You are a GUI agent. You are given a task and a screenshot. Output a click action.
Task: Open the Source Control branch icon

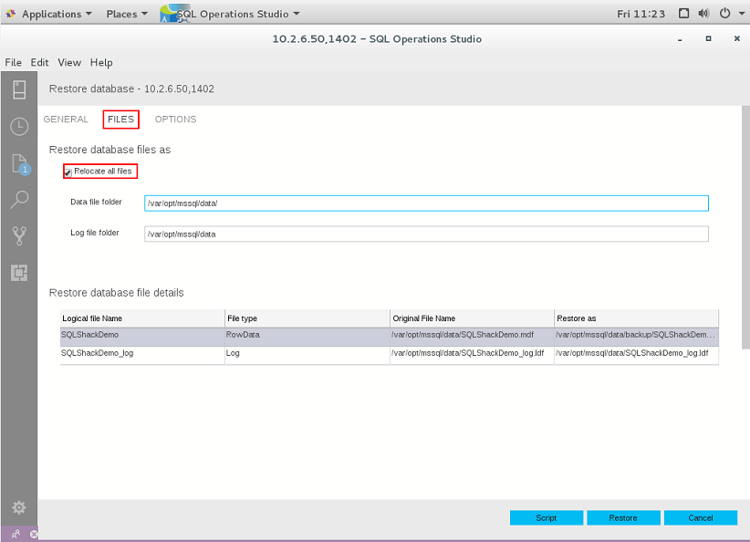click(x=19, y=235)
